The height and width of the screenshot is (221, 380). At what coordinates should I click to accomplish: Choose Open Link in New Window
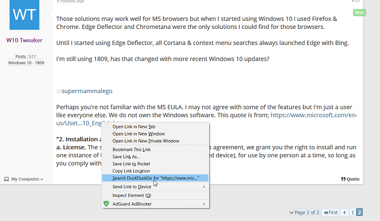click(x=156, y=134)
